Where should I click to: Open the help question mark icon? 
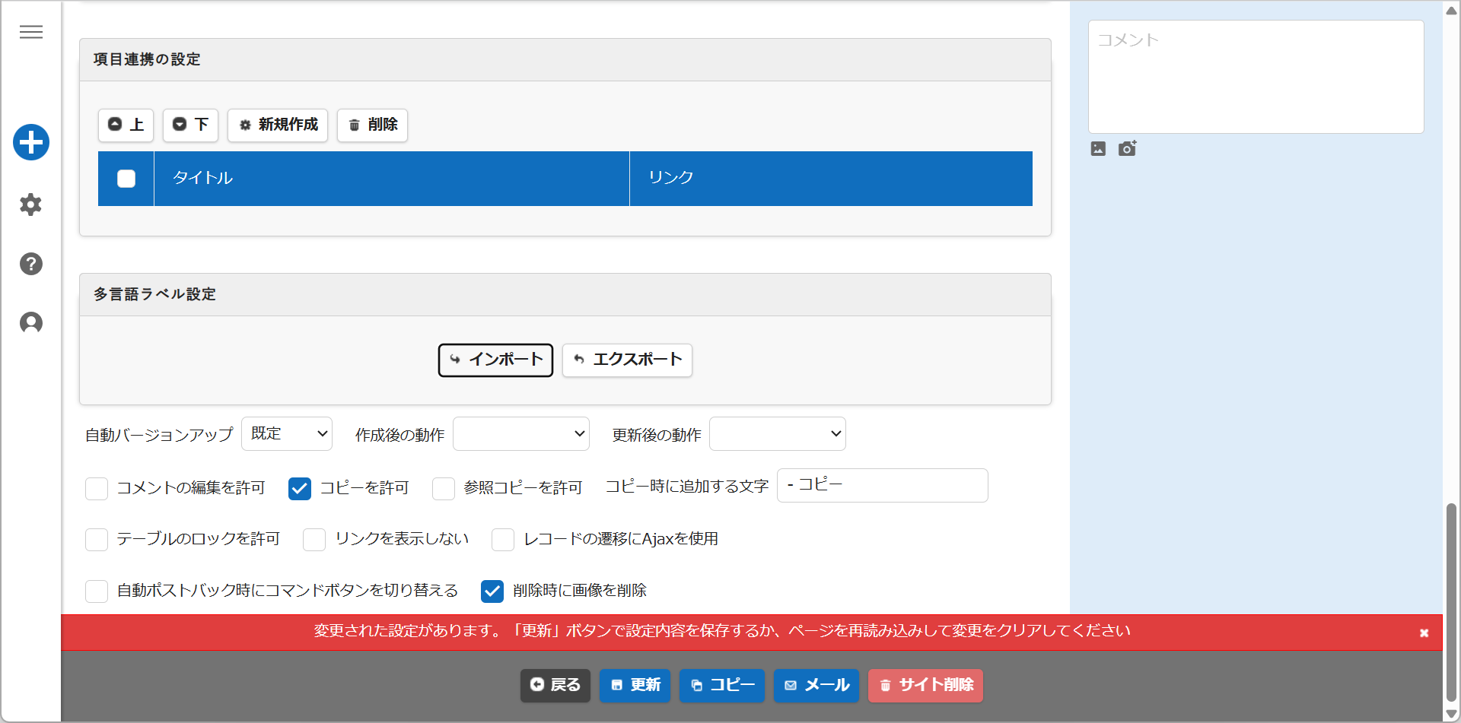[30, 264]
